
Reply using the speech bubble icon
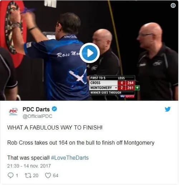pyautogui.click(x=10, y=175)
